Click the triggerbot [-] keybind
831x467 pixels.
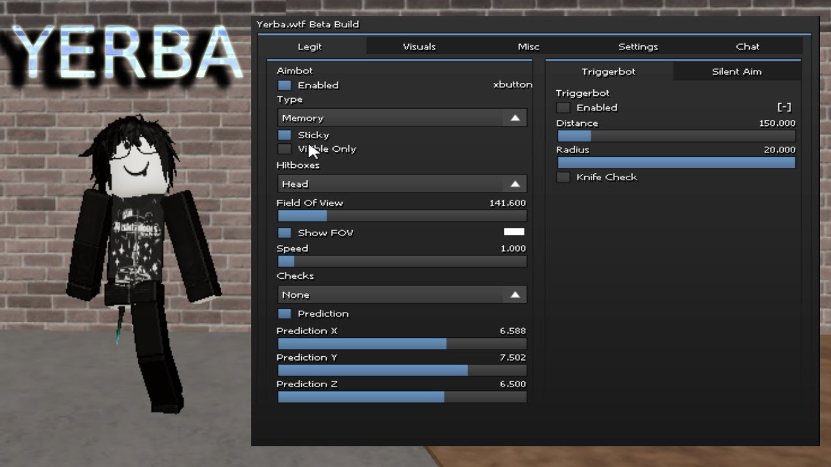click(784, 108)
